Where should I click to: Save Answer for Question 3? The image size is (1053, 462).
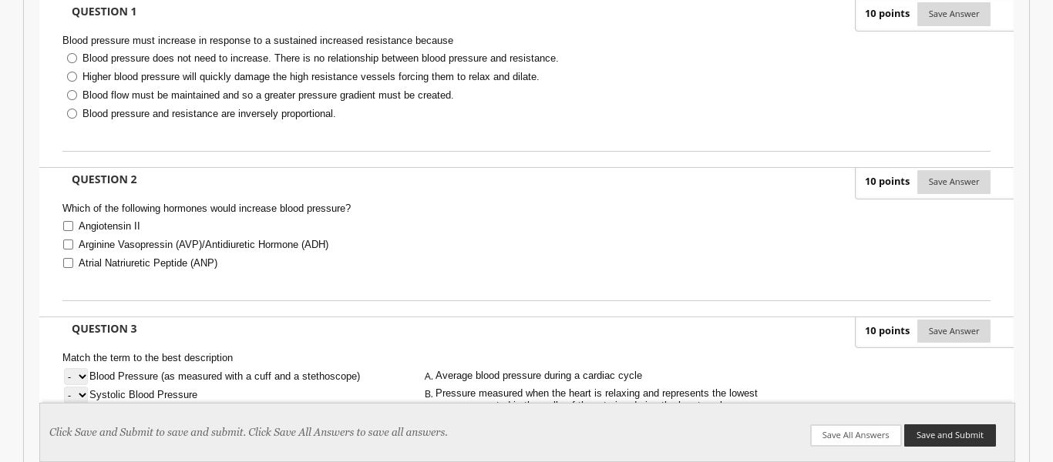[x=954, y=331]
